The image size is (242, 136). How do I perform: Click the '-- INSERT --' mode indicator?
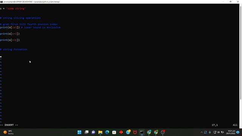tap(9, 125)
